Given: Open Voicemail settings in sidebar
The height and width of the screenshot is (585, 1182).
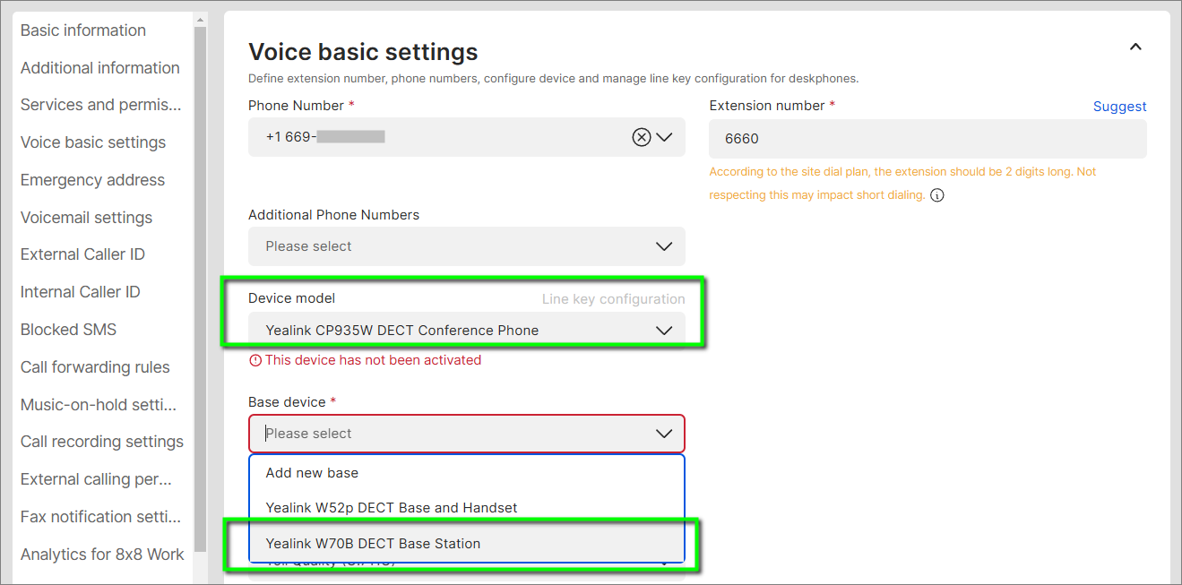Looking at the screenshot, I should [x=86, y=218].
